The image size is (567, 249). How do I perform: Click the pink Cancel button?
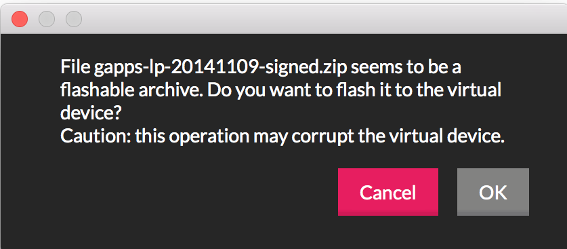[388, 192]
